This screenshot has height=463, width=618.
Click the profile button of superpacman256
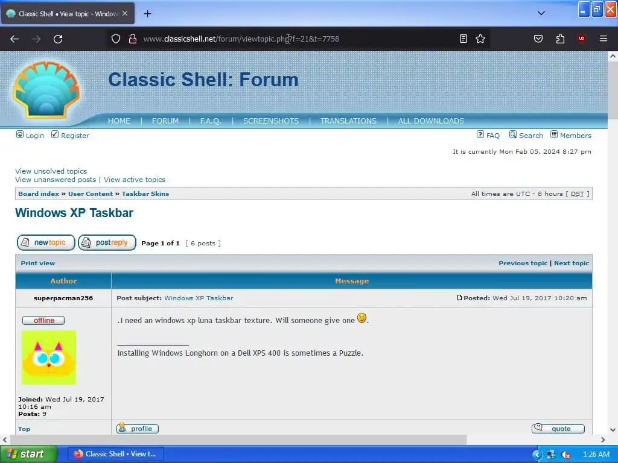point(138,429)
